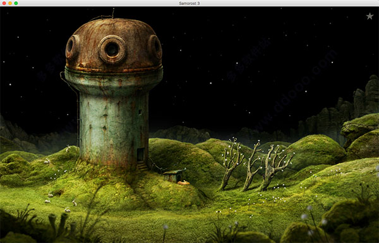Enter the doorway at the tower base
This screenshot has height=243, width=379.
[x=141, y=155]
